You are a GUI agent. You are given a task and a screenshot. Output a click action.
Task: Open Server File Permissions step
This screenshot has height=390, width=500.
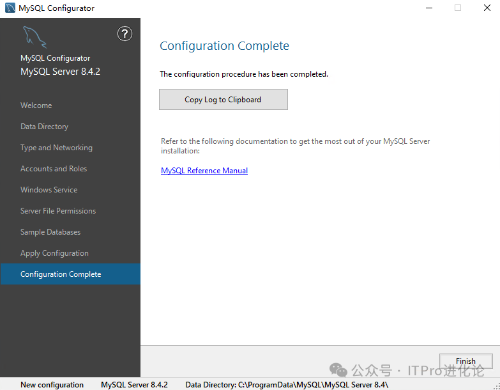58,210
